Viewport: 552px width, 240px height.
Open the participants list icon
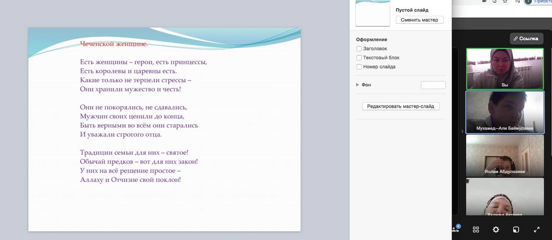pos(456,230)
